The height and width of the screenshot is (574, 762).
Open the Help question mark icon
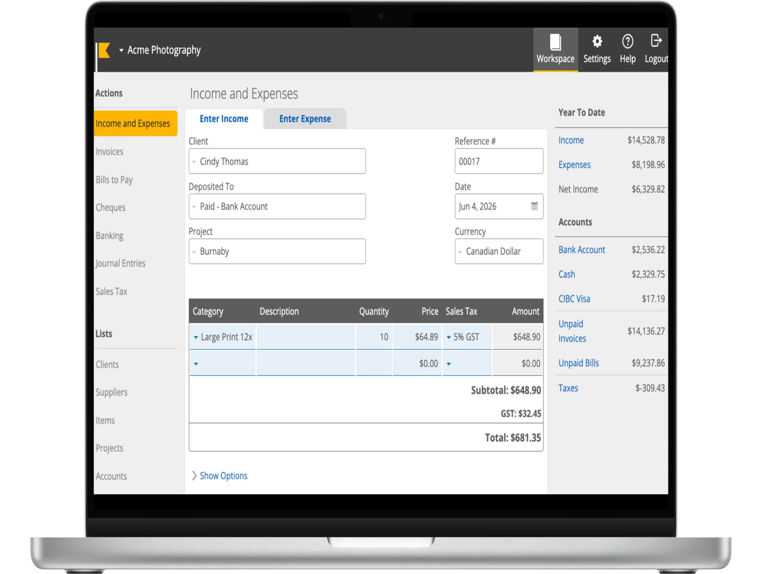(x=627, y=42)
